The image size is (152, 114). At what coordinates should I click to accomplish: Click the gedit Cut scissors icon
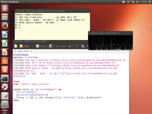click(x=77, y=46)
